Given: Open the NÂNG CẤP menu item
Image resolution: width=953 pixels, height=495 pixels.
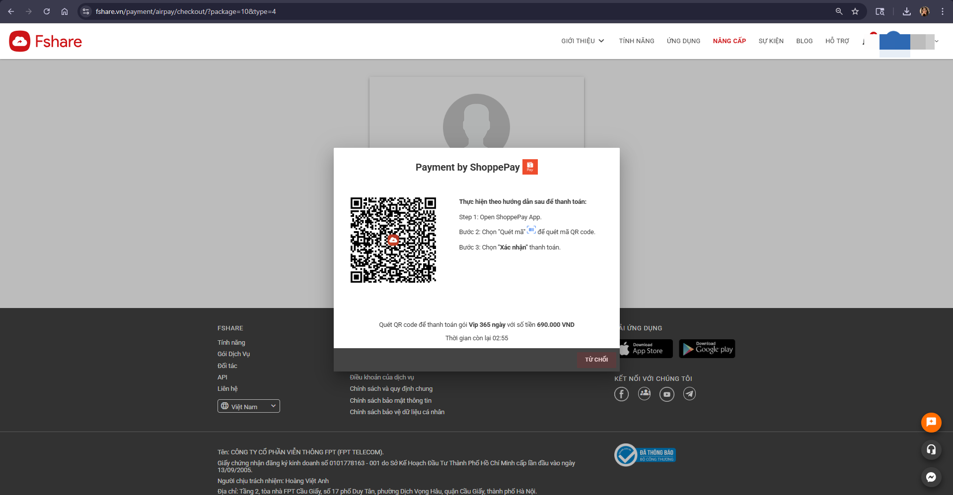Looking at the screenshot, I should tap(730, 41).
